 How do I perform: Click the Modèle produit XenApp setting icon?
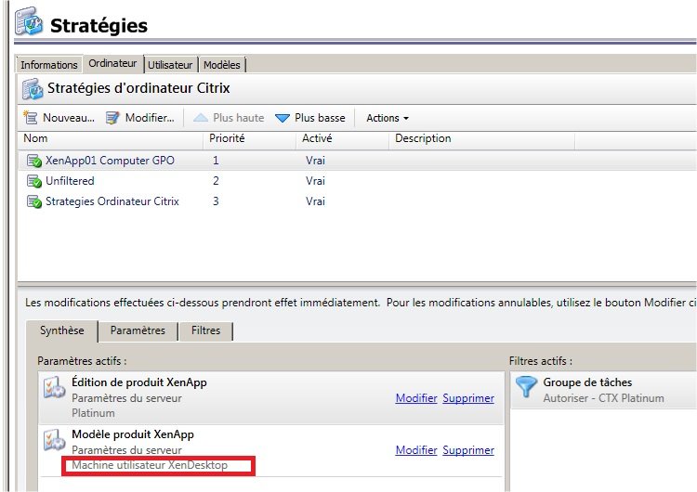pyautogui.click(x=54, y=442)
